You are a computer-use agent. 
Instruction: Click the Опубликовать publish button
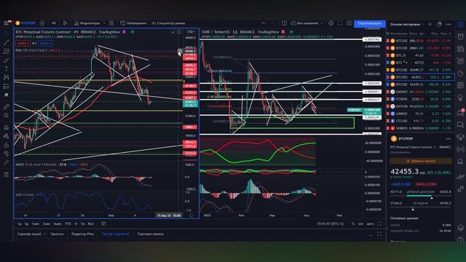tap(370, 23)
